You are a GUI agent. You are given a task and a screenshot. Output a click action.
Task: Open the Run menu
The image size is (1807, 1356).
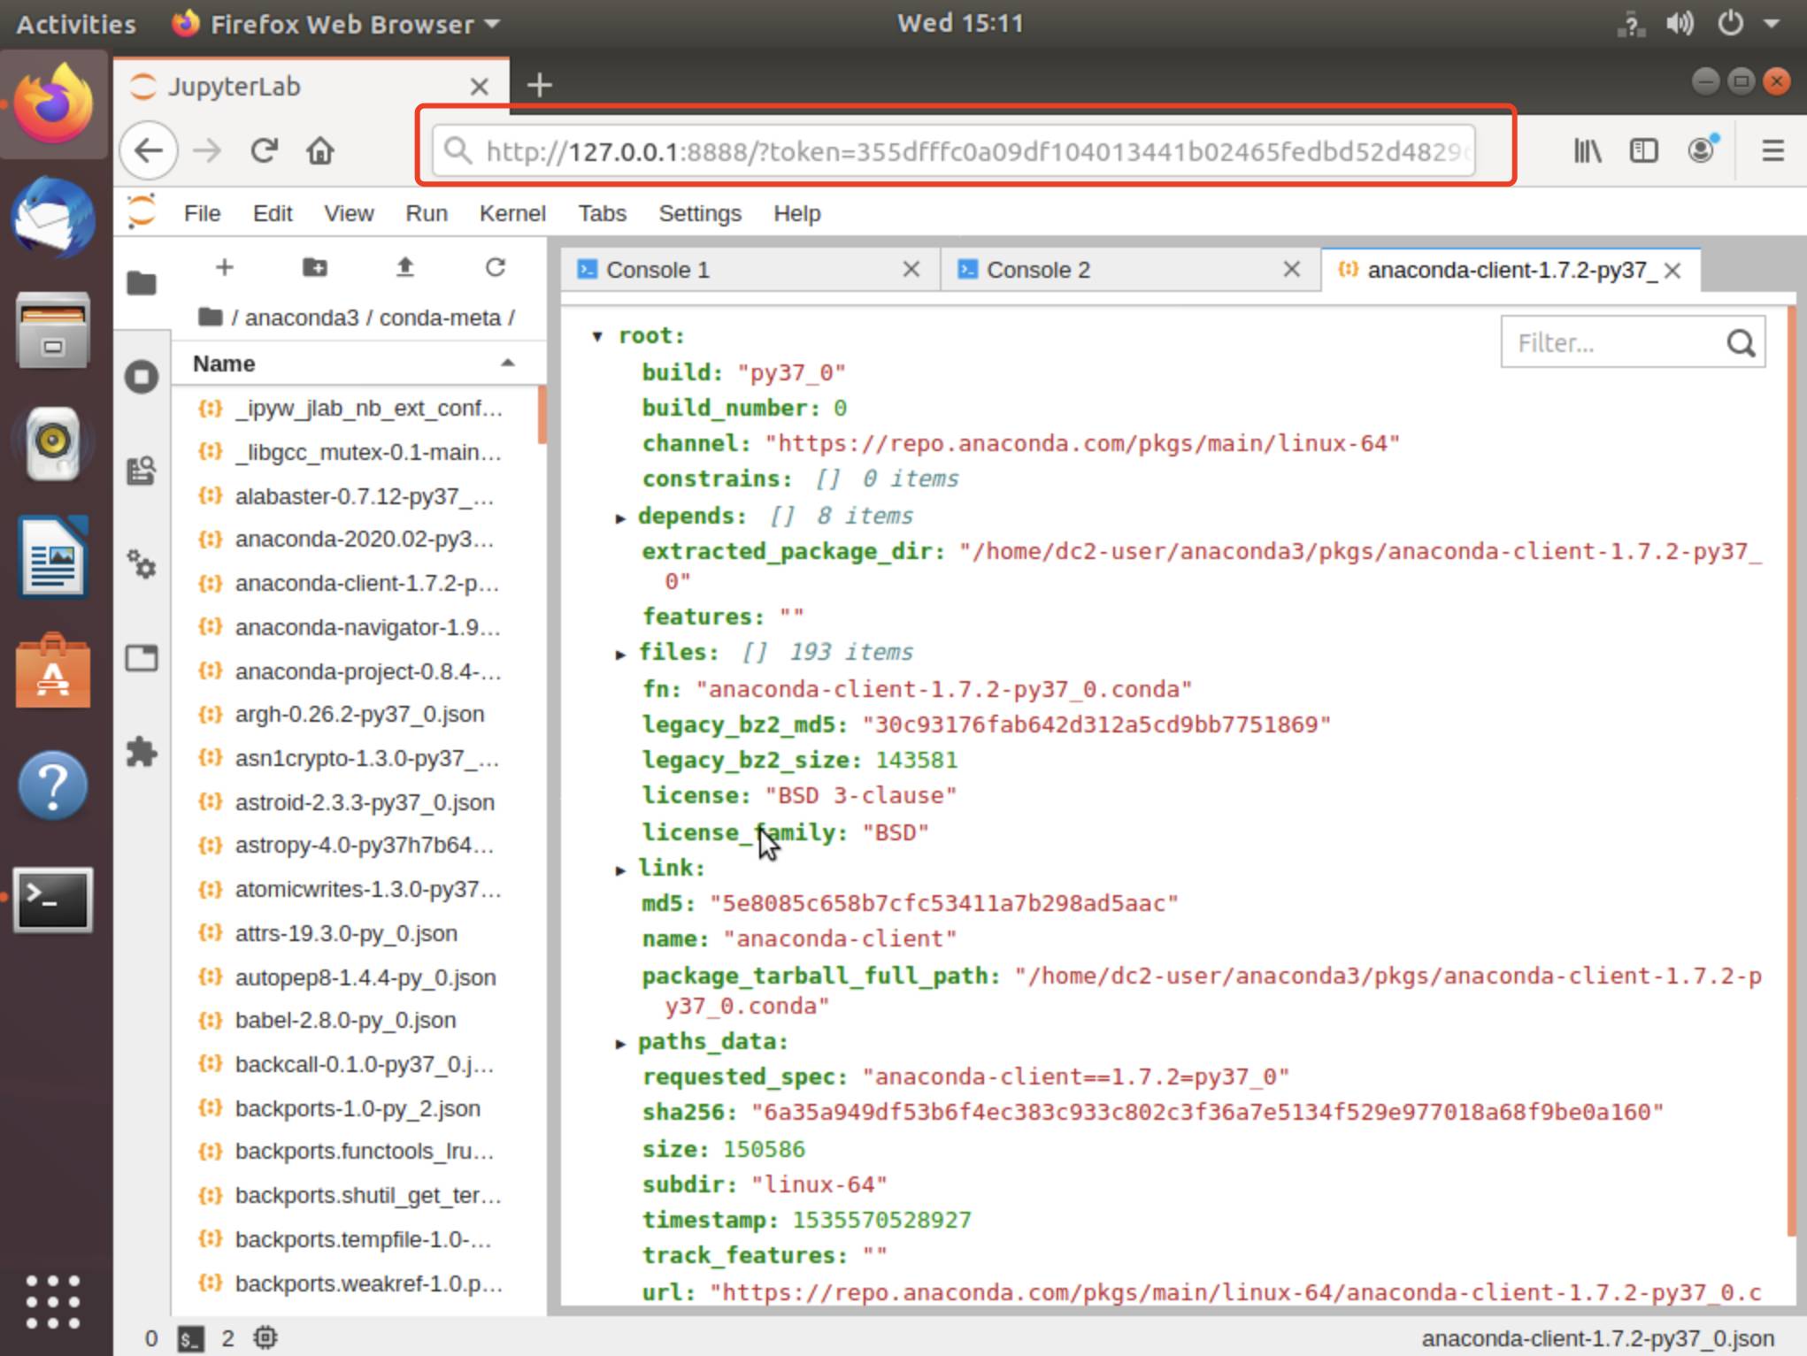coord(427,213)
